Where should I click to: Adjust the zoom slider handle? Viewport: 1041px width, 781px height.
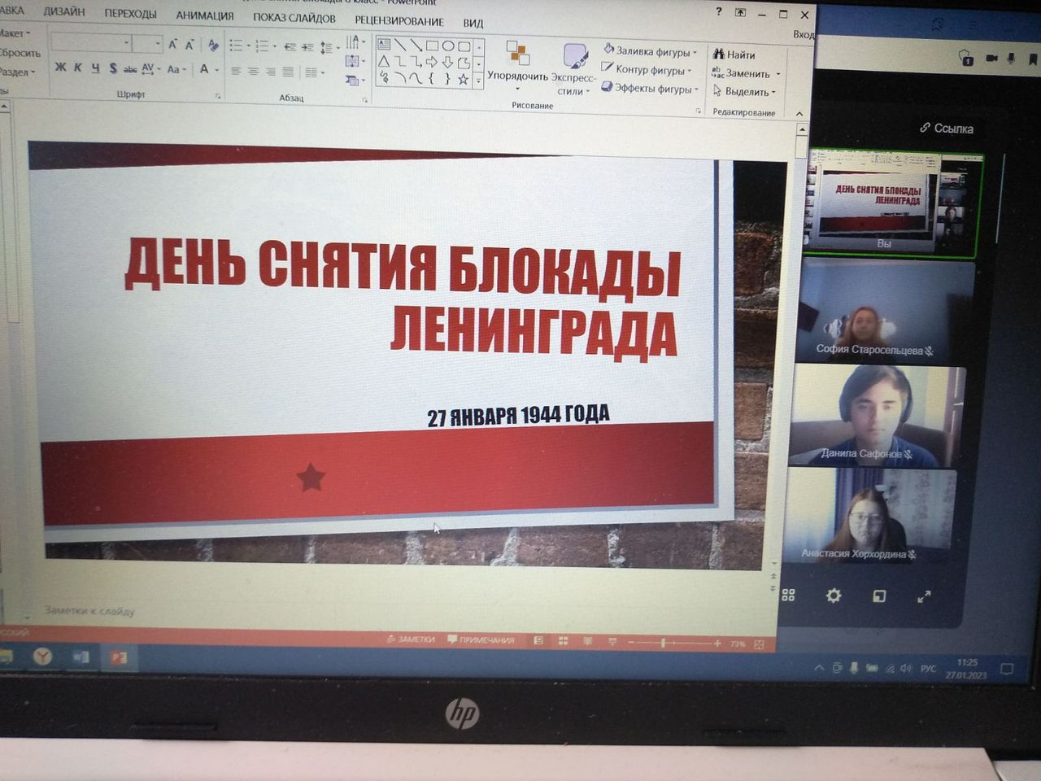(664, 643)
